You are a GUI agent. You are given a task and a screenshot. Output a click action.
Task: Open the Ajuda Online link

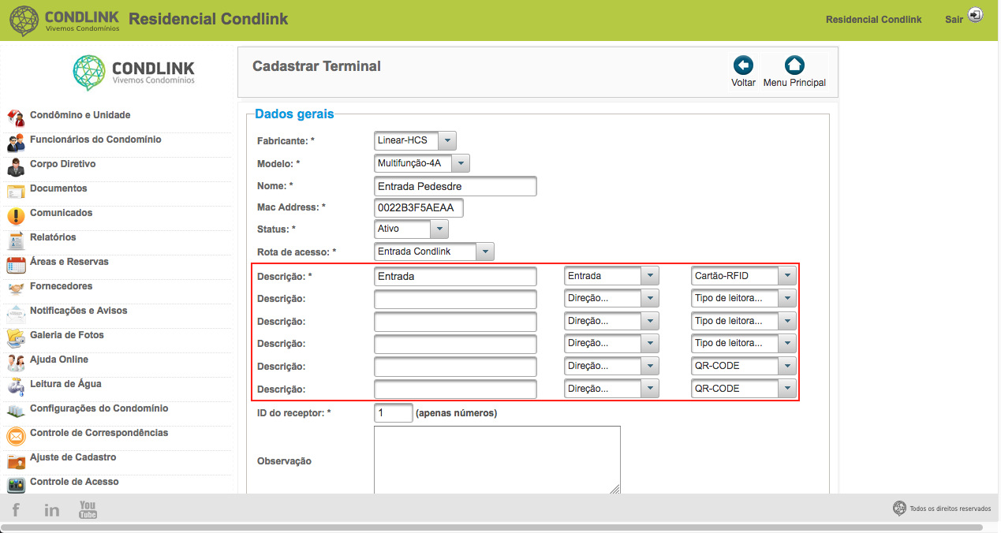pos(59,360)
